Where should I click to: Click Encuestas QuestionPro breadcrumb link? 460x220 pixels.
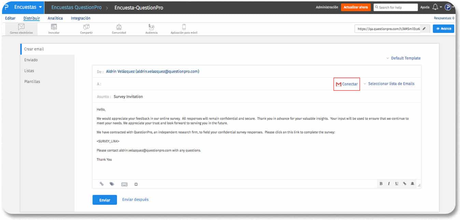(76, 8)
